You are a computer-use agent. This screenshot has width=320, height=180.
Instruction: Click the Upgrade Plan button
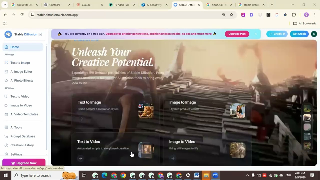237,34
